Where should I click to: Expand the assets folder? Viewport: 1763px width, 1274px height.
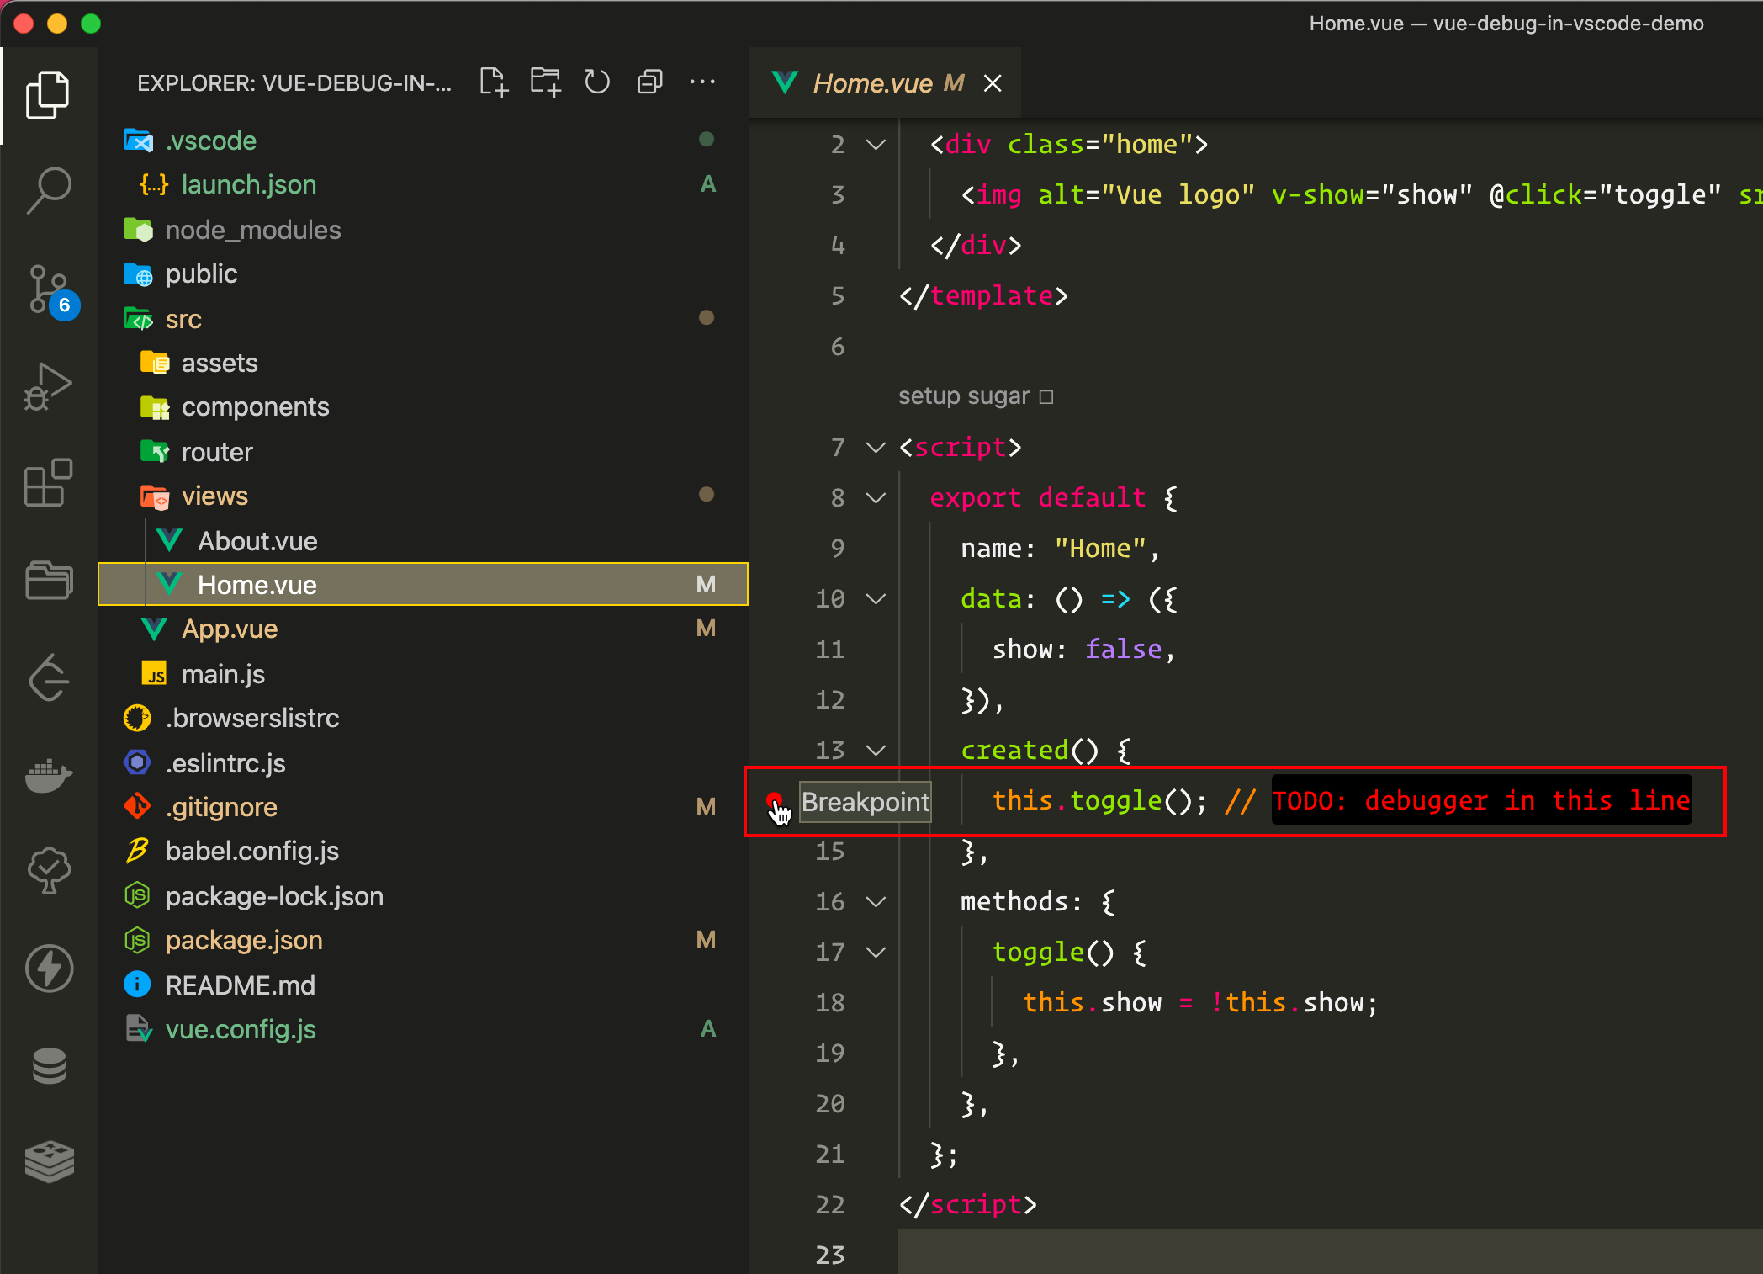click(423, 363)
